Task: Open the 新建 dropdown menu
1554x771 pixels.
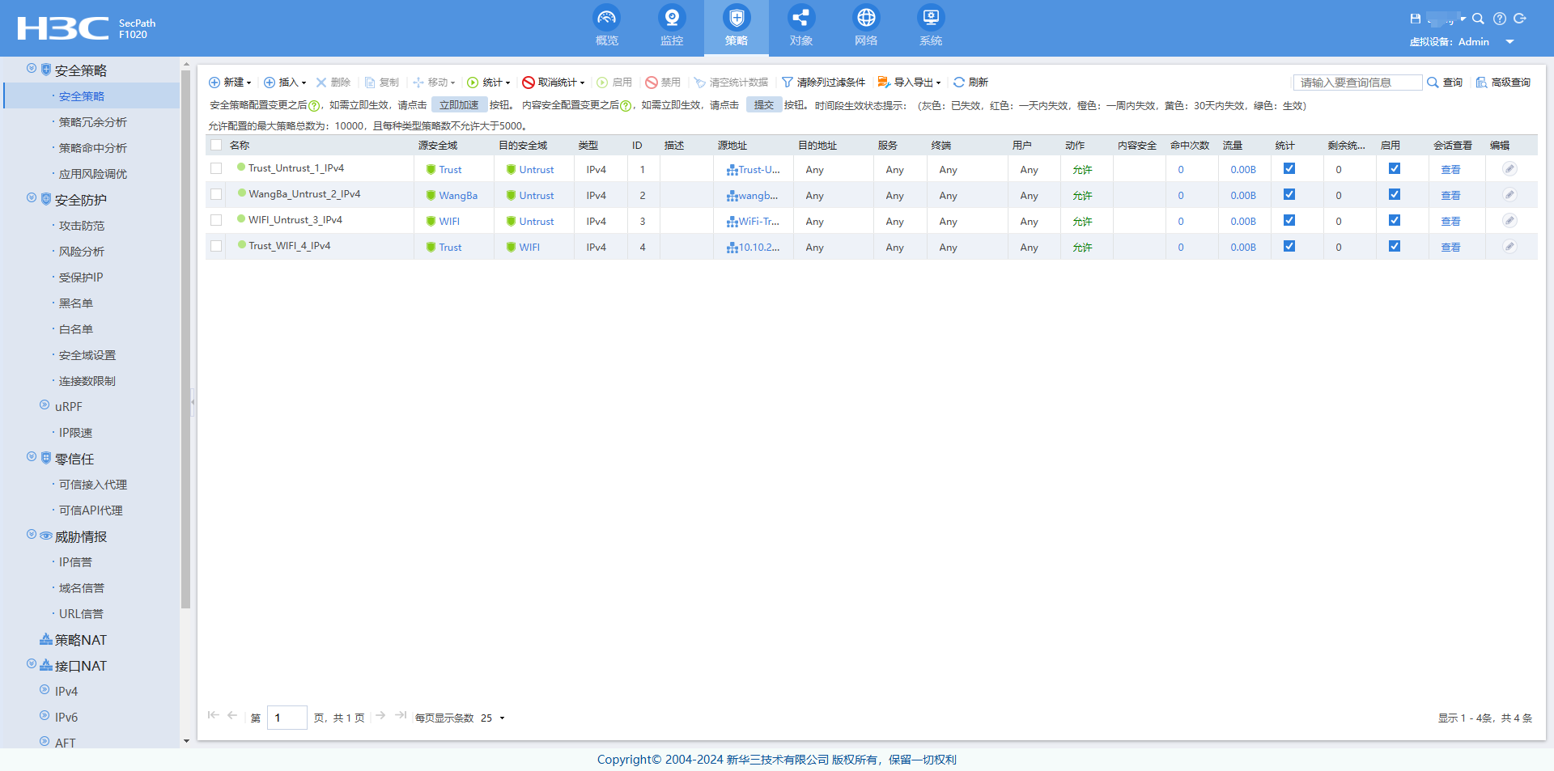Action: 231,83
